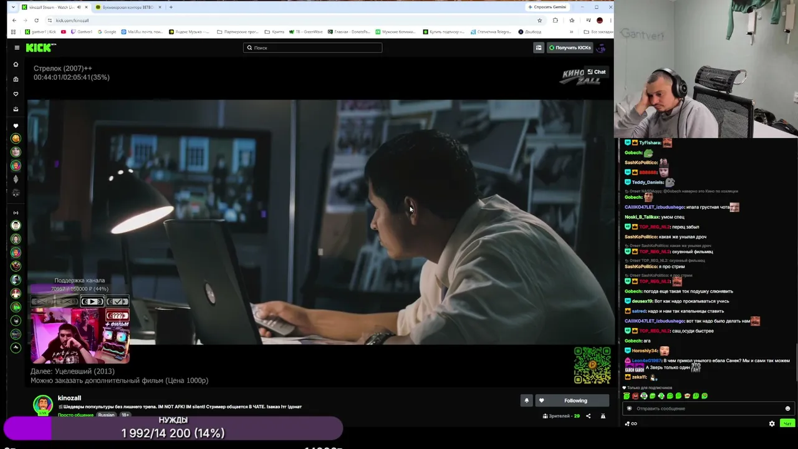Open the TB - GreenWave bookmark
Viewport: 798px width, 449px height.
click(307, 32)
